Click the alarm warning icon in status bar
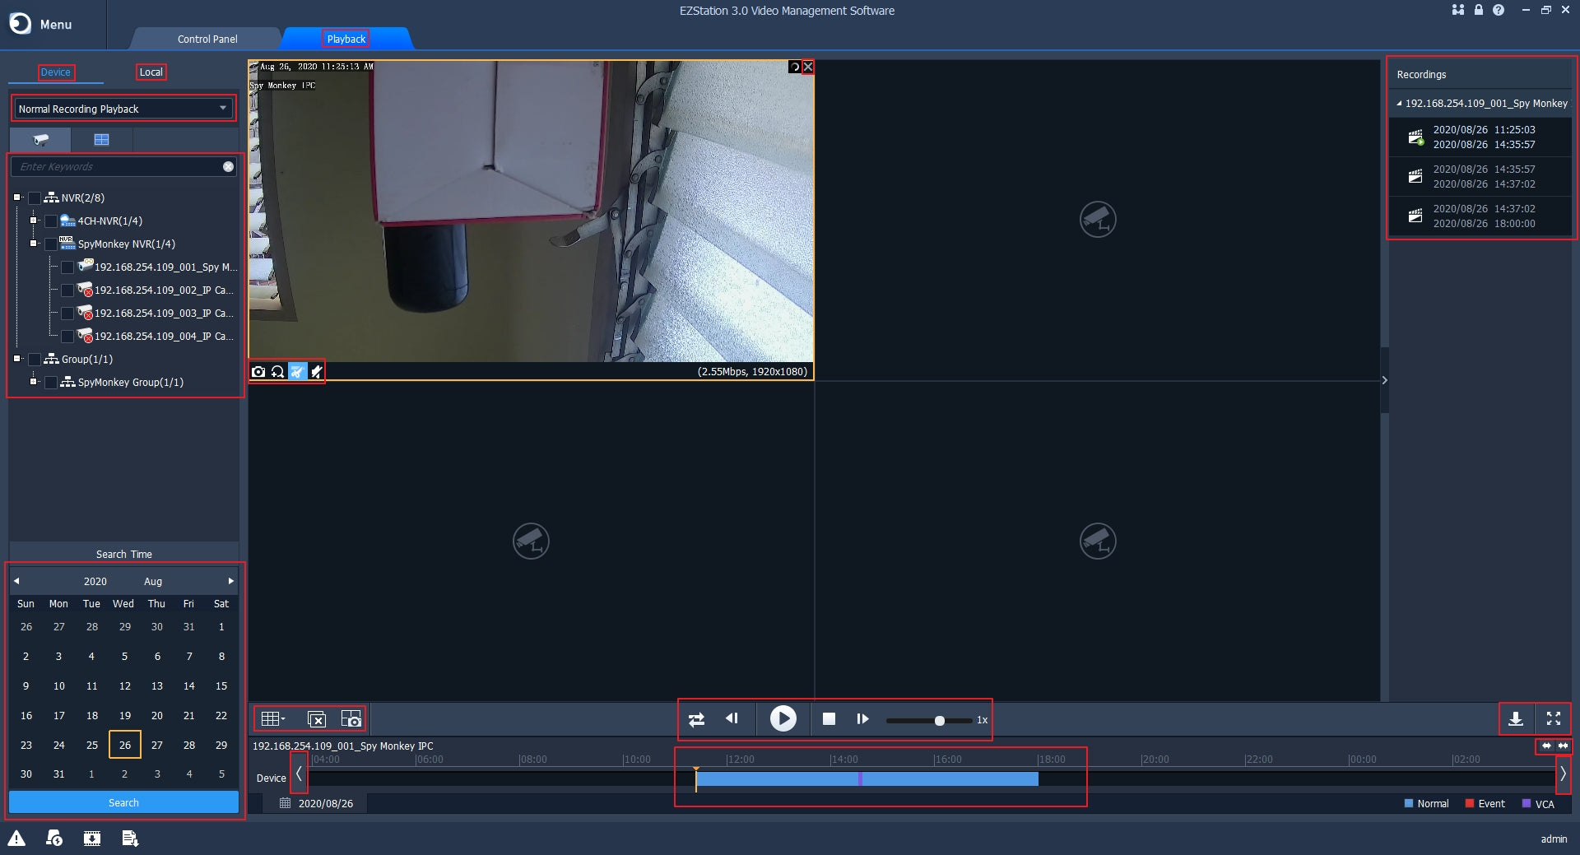Viewport: 1580px width, 855px height. (16, 839)
